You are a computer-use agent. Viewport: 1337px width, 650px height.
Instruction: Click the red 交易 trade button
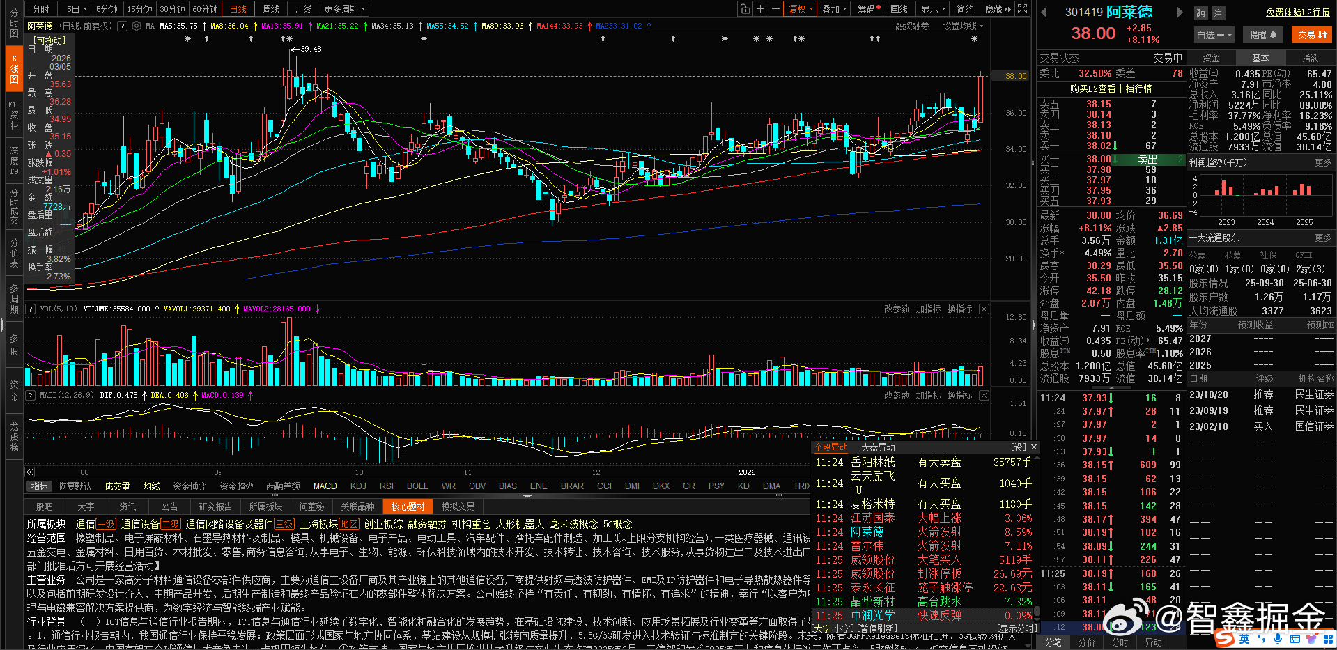point(1312,34)
